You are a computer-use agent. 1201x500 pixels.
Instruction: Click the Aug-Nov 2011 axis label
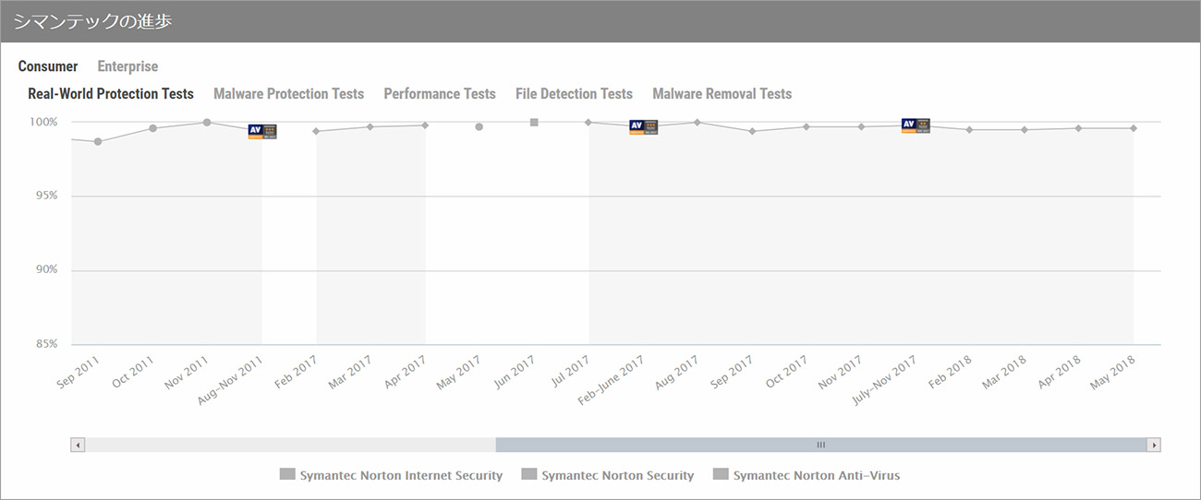pyautogui.click(x=231, y=379)
